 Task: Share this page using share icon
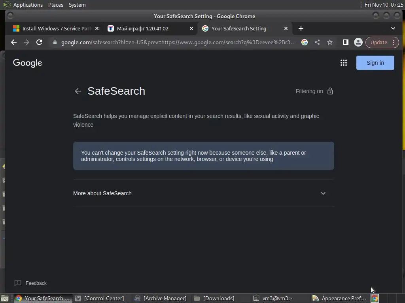(317, 42)
